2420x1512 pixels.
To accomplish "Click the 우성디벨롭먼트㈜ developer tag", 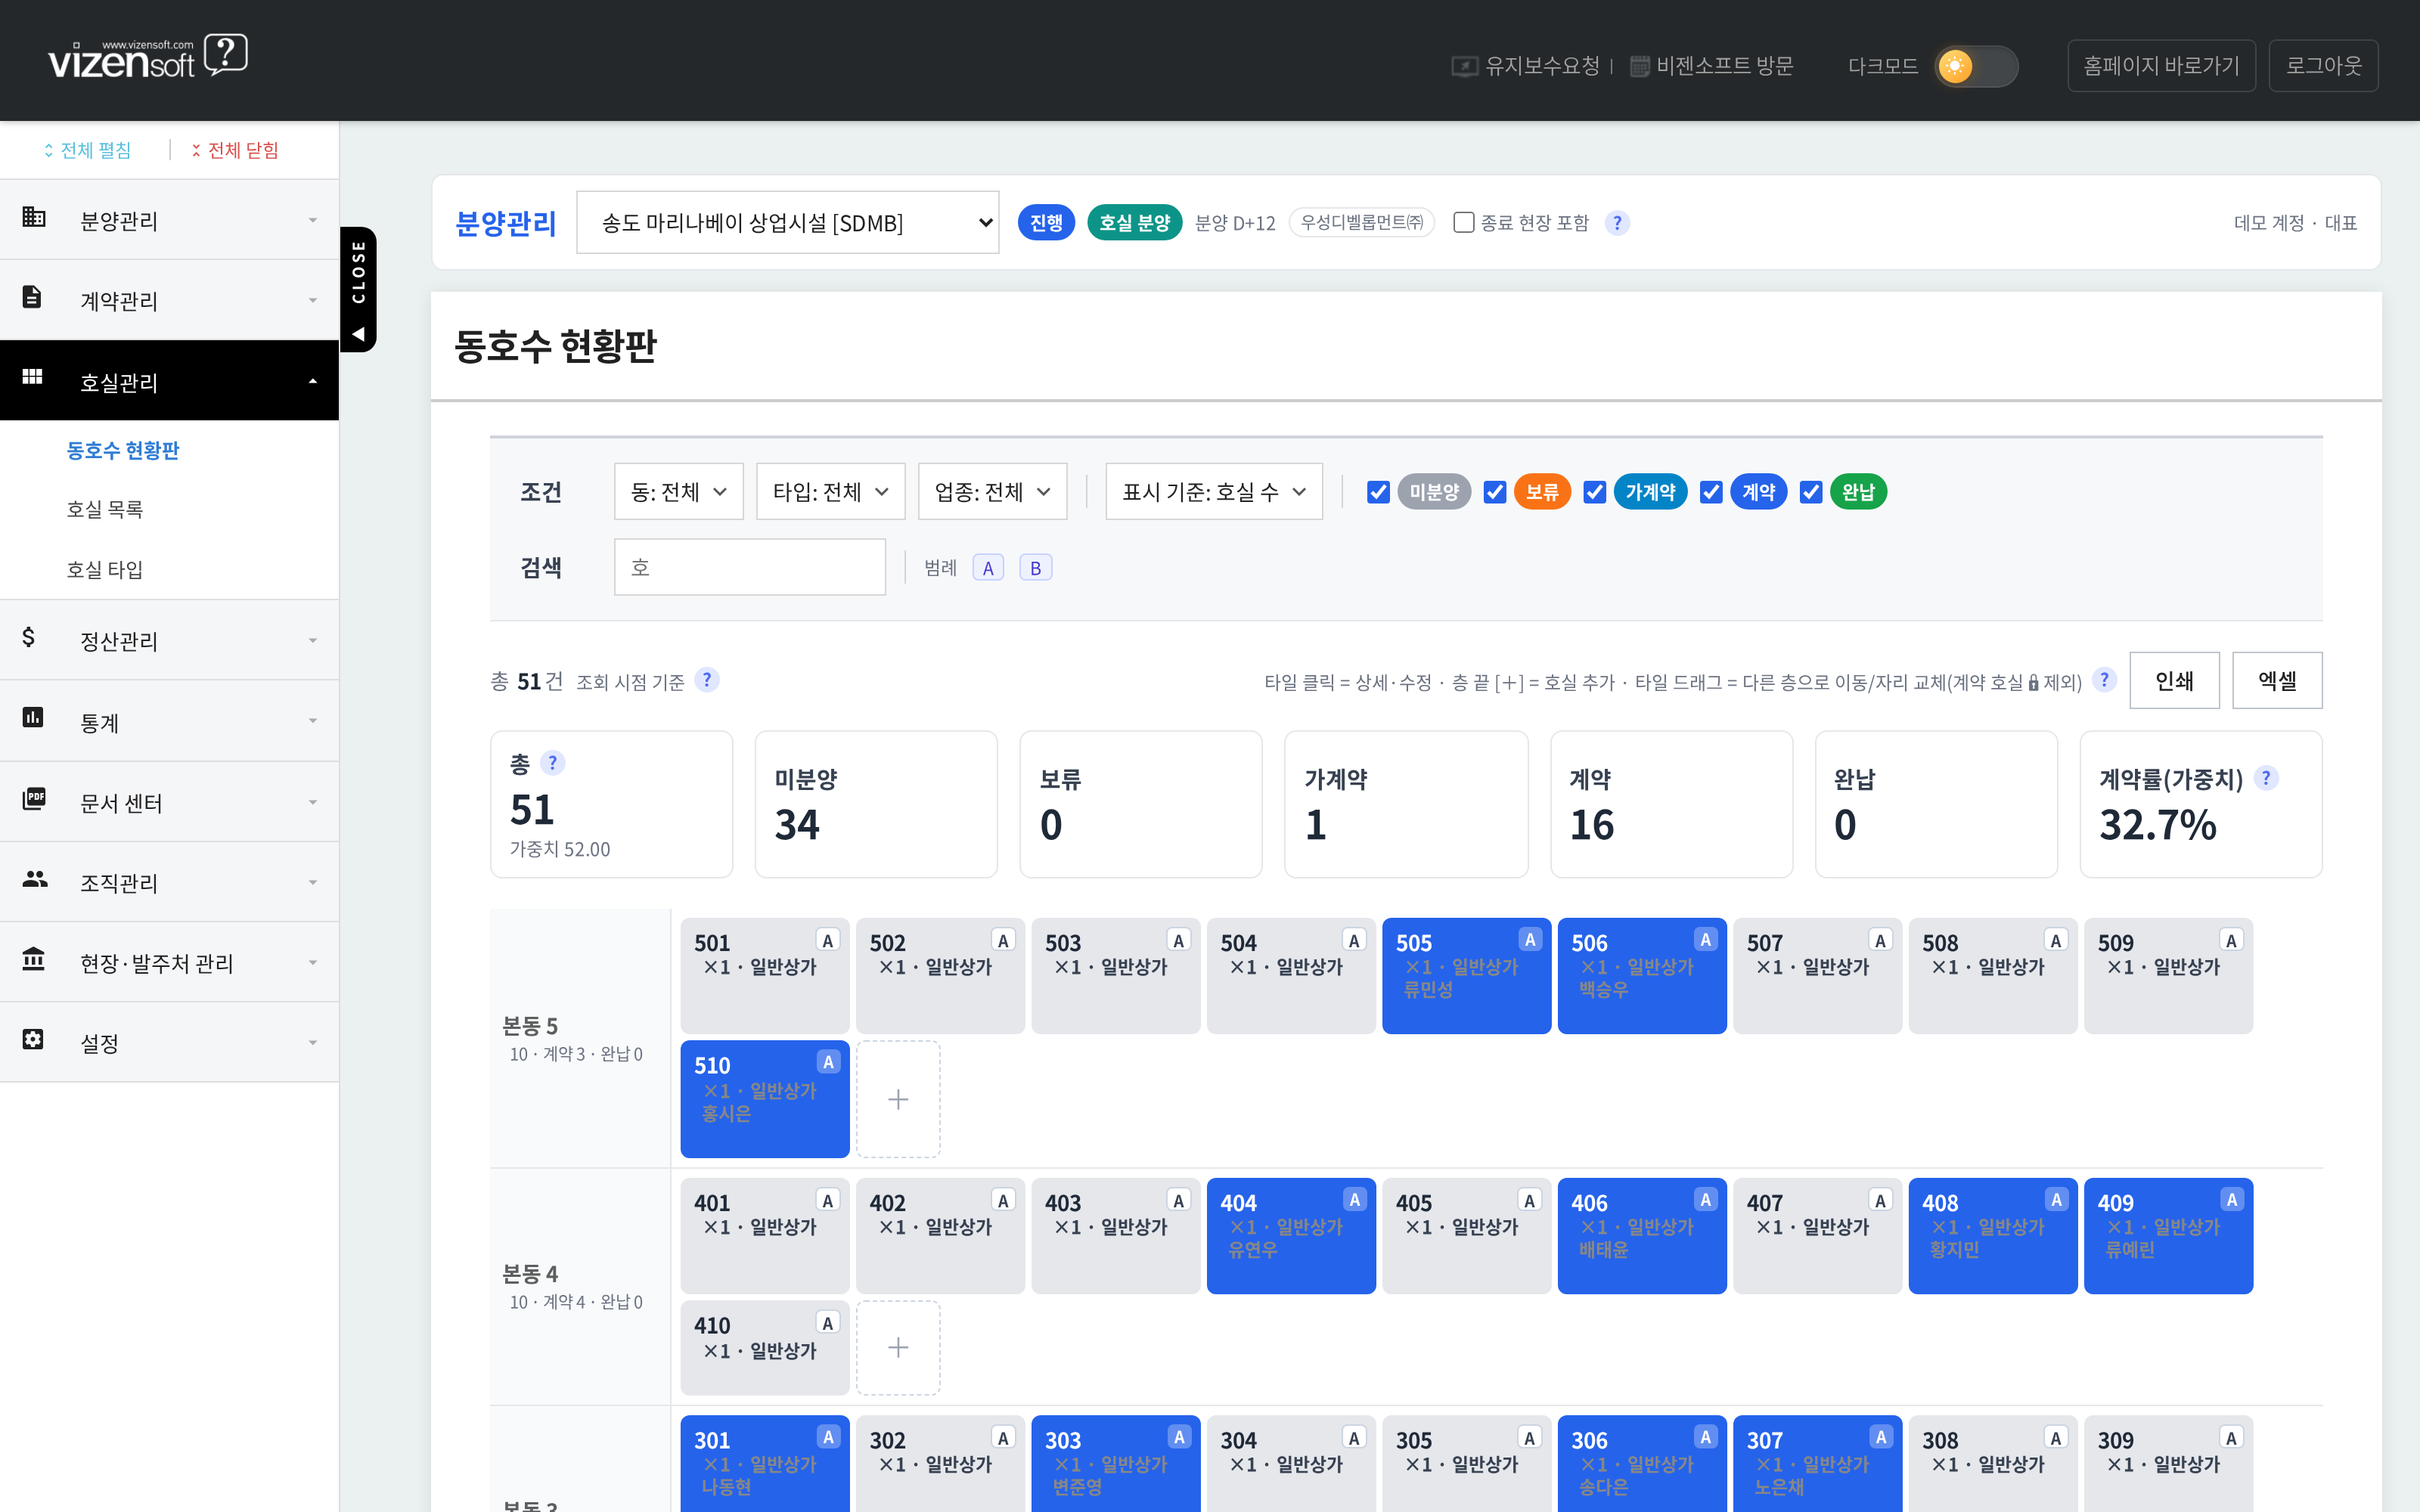I will [1361, 222].
